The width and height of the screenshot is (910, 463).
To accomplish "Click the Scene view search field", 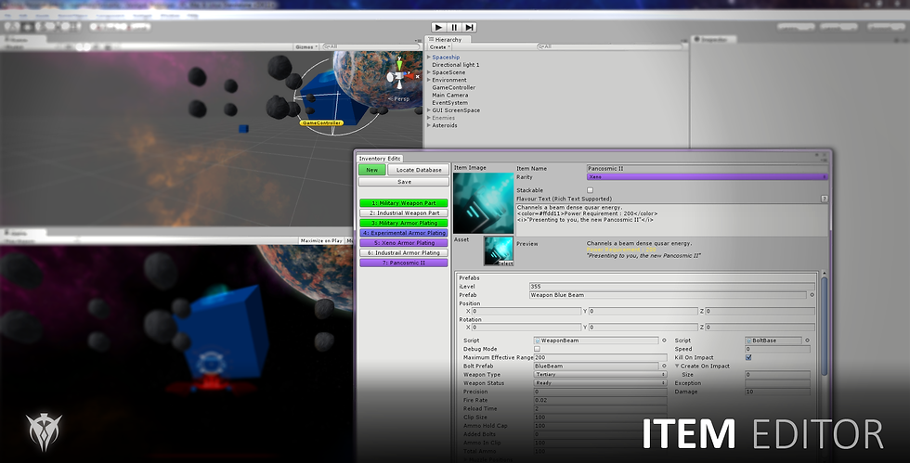I will pos(370,47).
